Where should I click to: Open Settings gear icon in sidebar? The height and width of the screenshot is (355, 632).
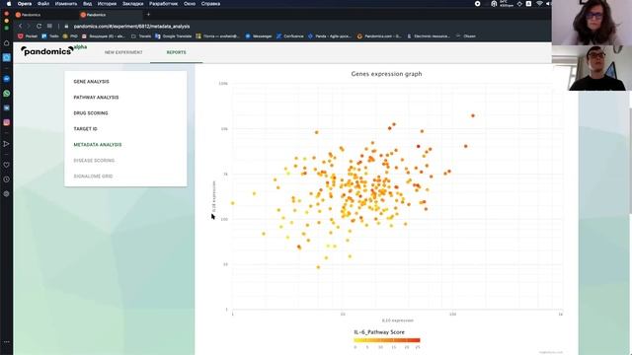(x=7, y=193)
